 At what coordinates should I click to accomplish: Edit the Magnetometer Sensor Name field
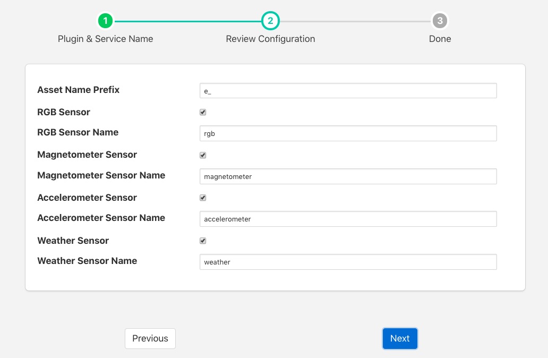348,176
